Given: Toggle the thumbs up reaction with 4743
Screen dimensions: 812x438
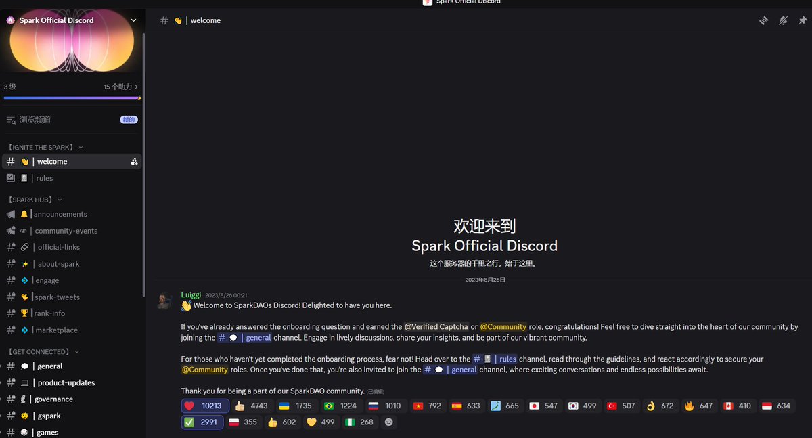Looking at the screenshot, I should click(x=251, y=406).
